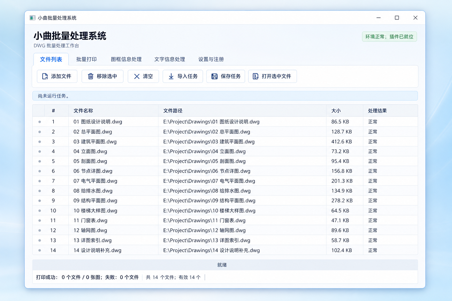Select file name 04 立面图.dwg
The height and width of the screenshot is (301, 452).
pyautogui.click(x=90, y=151)
